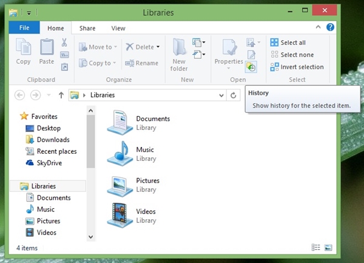This screenshot has height=263, width=364.
Task: Open the Share ribbon tab
Action: point(87,28)
